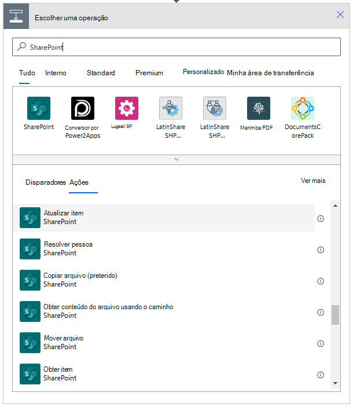The height and width of the screenshot is (407, 353).
Task: Choose Obter conteúdo do arquivo usando o caminho
Action: tap(164, 311)
